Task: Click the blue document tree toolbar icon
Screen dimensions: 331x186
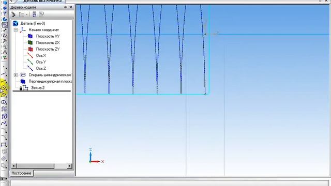Action: tap(35, 14)
